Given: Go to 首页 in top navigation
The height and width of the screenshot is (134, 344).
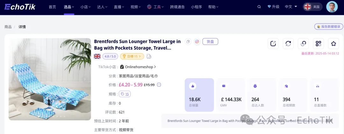Looking at the screenshot, I should [x=52, y=7].
